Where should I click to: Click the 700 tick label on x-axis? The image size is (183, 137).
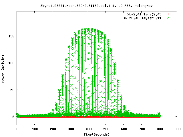point(141,129)
